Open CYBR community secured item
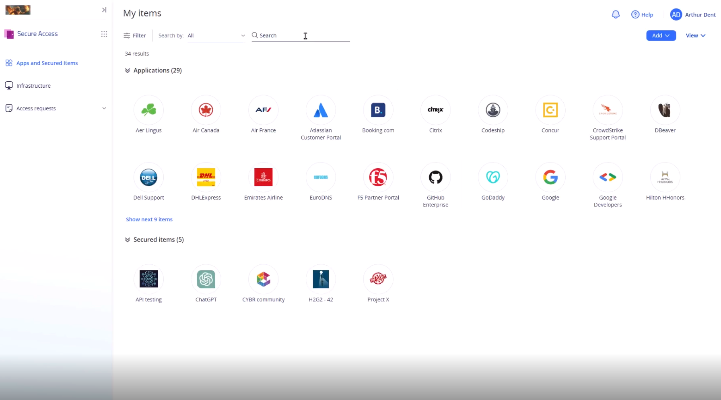The image size is (721, 400). [x=264, y=279]
